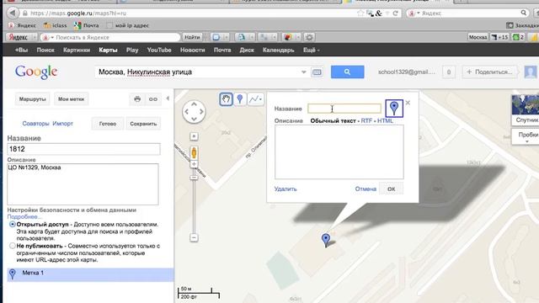This screenshot has width=539, height=303.
Task: Open notifications counter button
Action: click(449, 72)
